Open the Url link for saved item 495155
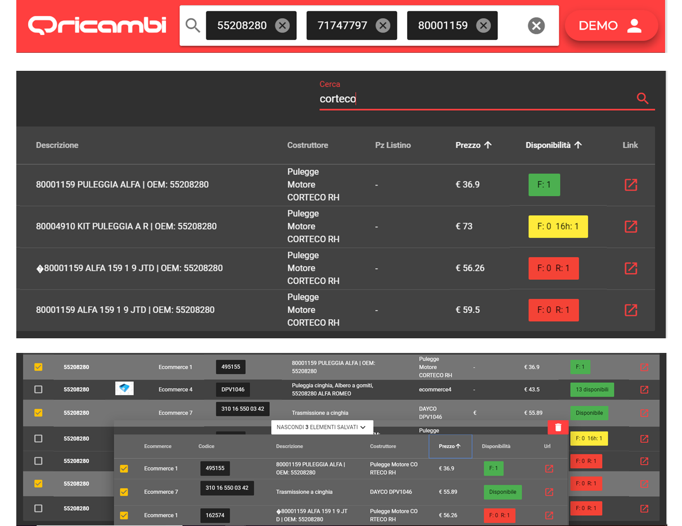Screen dimensions: 682x526 549,469
